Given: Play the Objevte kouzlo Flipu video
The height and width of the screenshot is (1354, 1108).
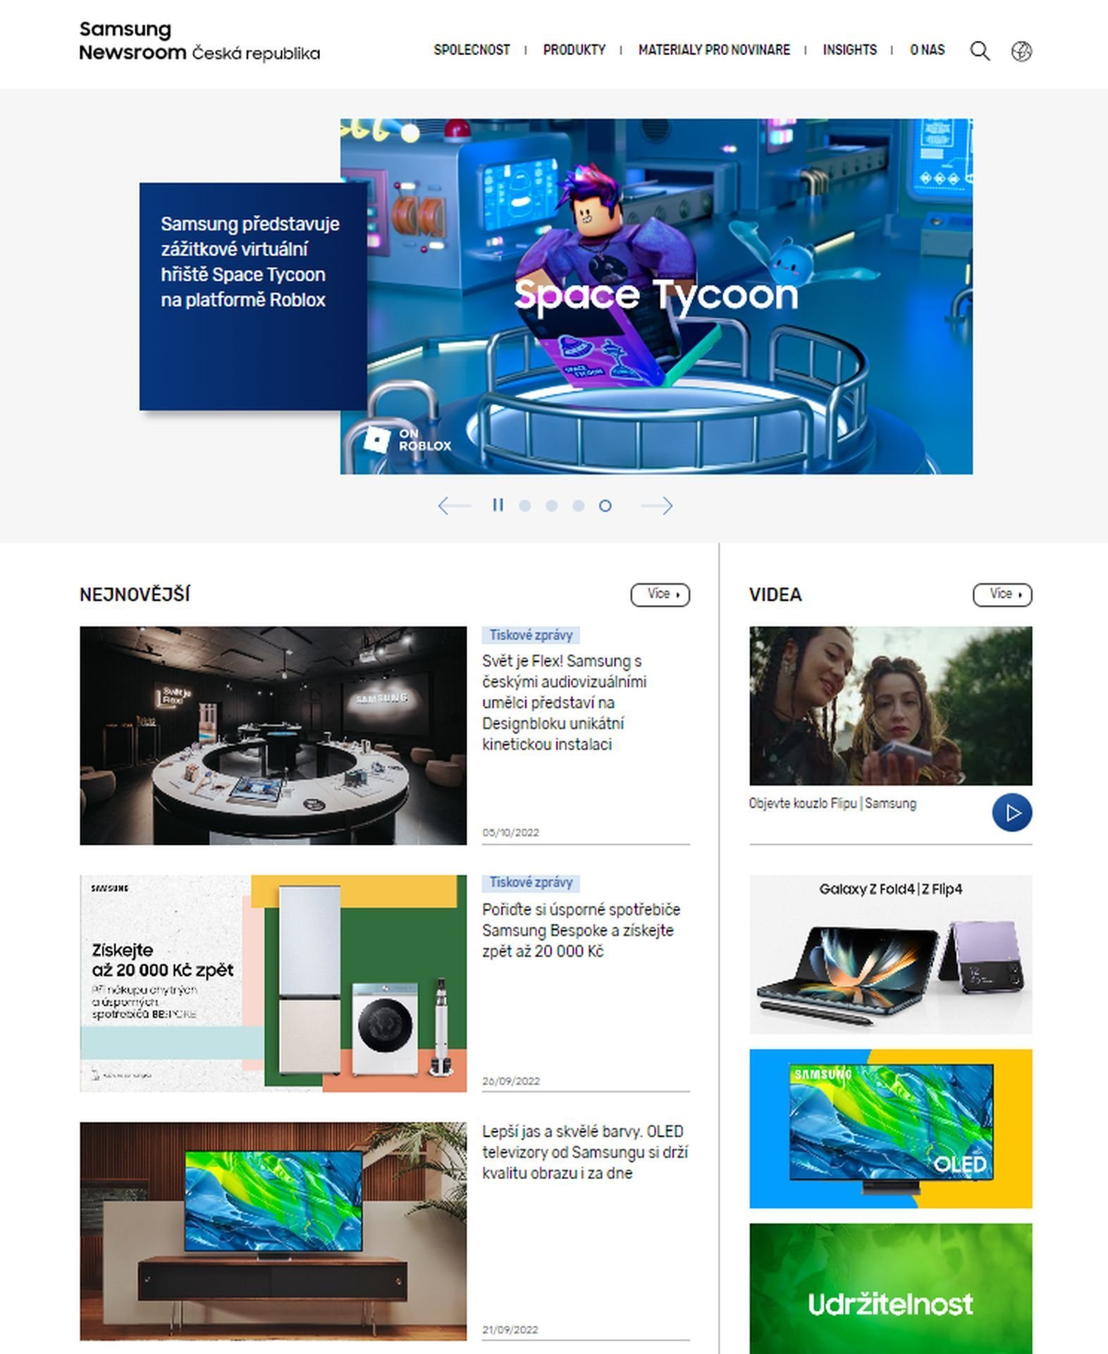Looking at the screenshot, I should (x=1011, y=812).
